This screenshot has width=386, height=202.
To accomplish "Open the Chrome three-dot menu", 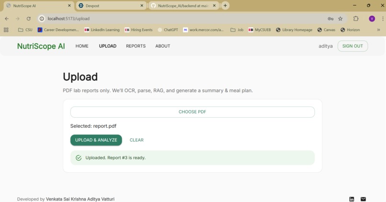I will click(x=383, y=19).
